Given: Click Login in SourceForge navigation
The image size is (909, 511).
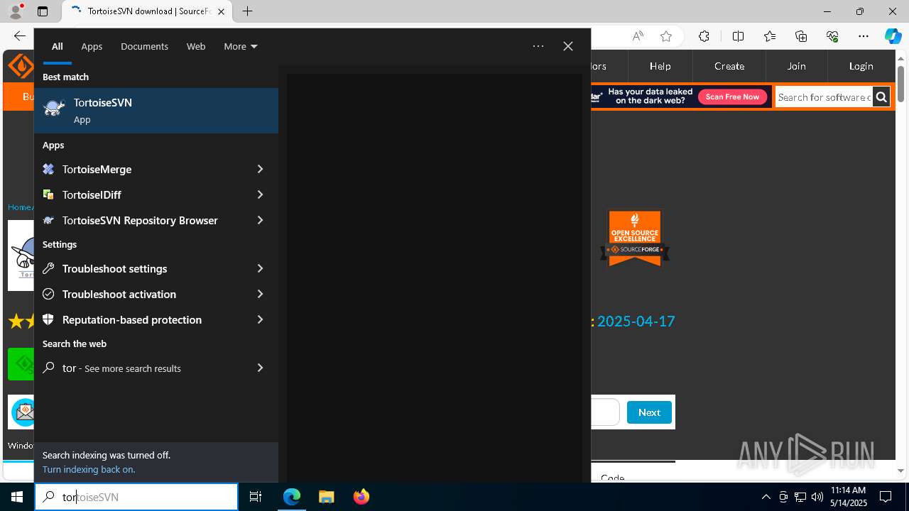Looking at the screenshot, I should tap(861, 66).
